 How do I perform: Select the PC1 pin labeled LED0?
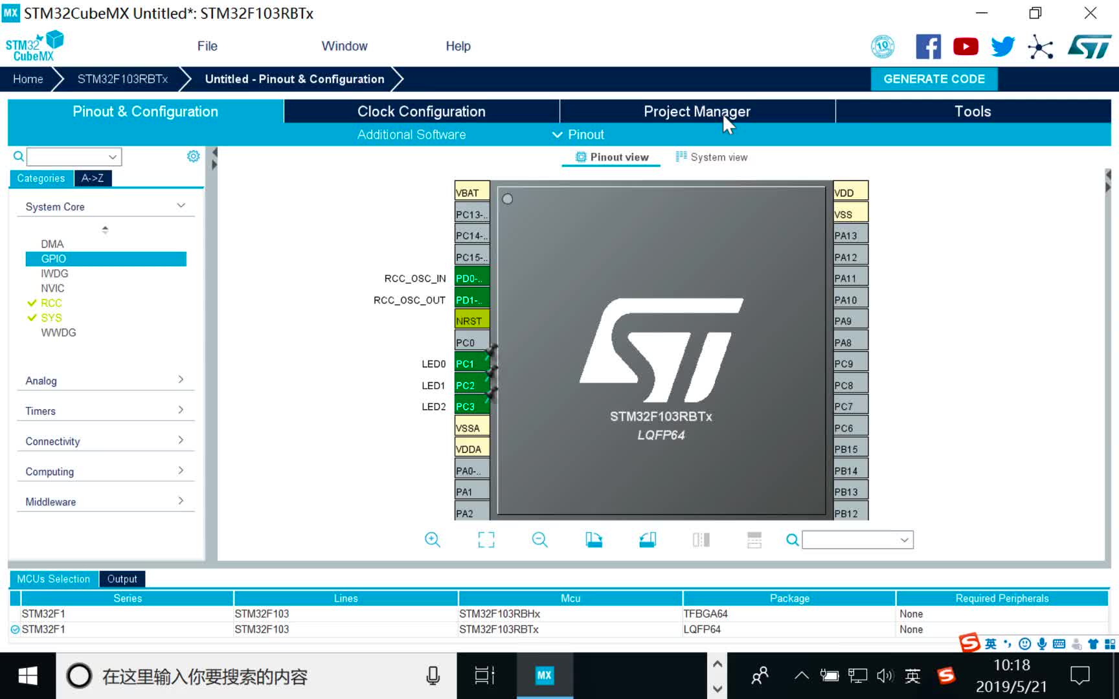point(471,364)
